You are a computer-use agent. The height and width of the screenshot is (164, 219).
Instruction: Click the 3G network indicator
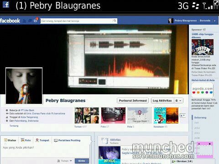(x=183, y=6)
